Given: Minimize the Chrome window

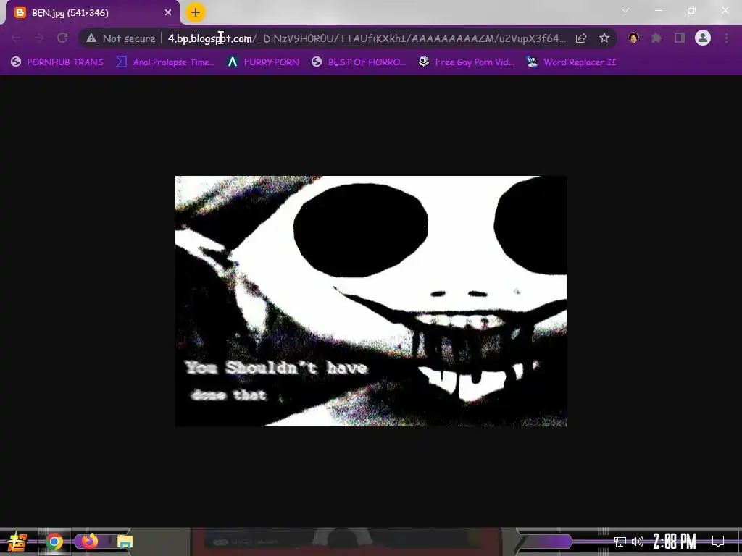Looking at the screenshot, I should tap(658, 10).
